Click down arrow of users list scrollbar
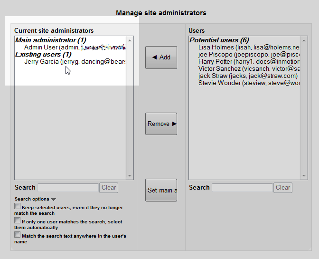 coord(304,176)
